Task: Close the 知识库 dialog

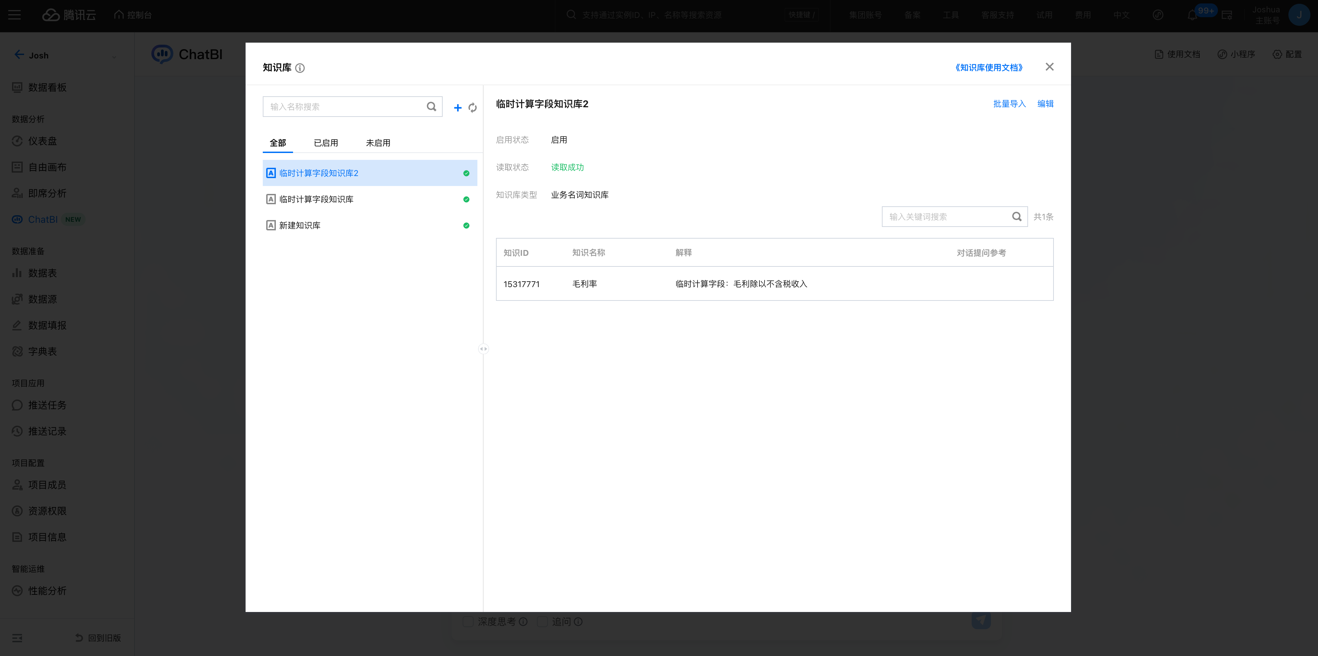Action: pyautogui.click(x=1049, y=67)
